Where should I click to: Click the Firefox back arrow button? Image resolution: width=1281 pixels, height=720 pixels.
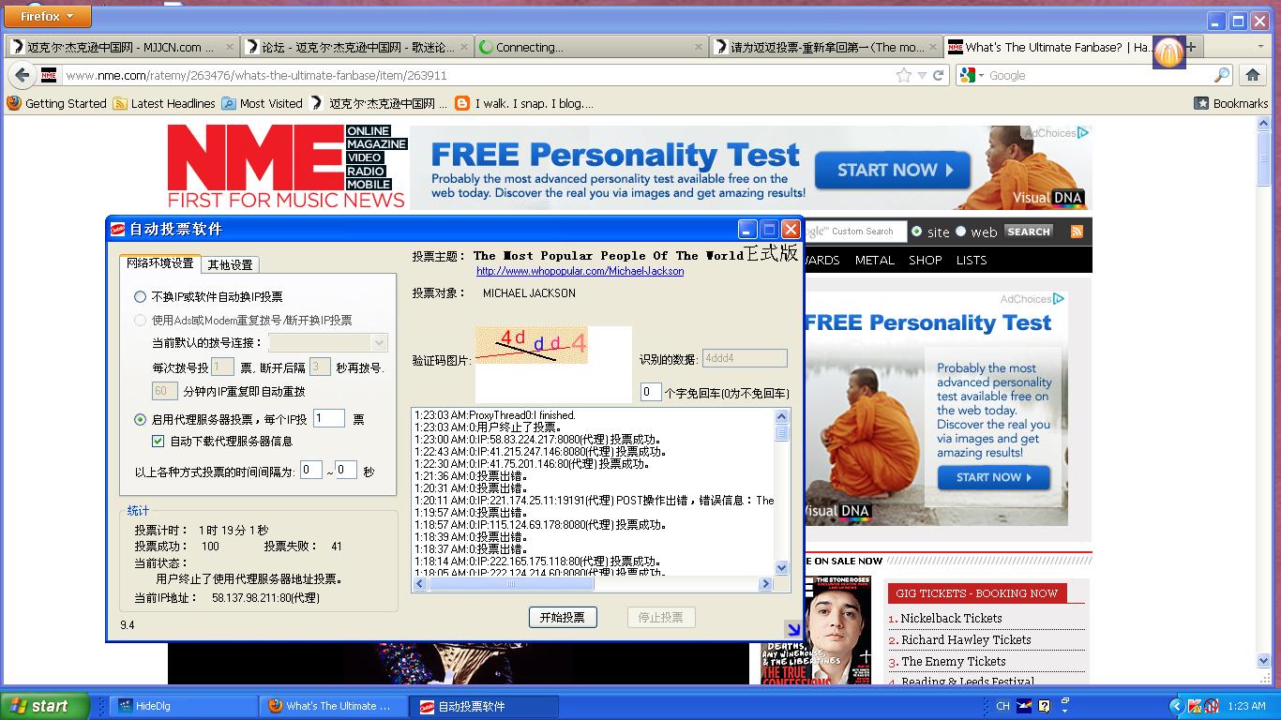22,75
